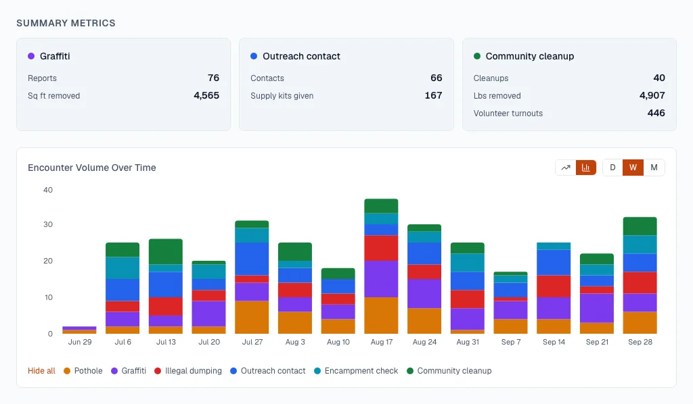Click the Aug 3 stacked bar

[295, 288]
